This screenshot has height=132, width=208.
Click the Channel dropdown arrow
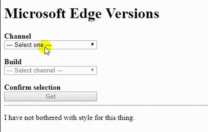point(92,45)
